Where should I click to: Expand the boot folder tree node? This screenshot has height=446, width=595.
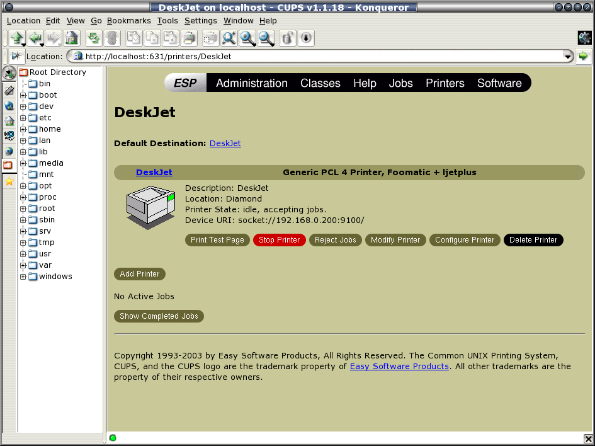tap(23, 95)
